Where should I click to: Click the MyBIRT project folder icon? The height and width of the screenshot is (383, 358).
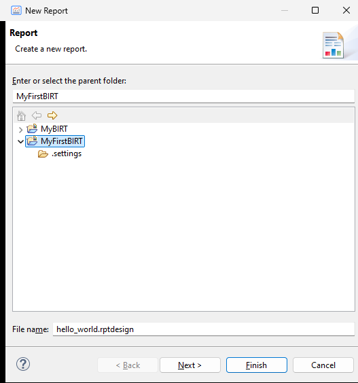pyautogui.click(x=32, y=128)
